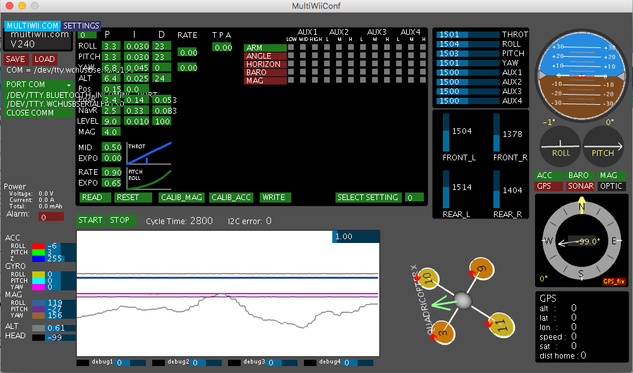Choose CLOSE COMM from port list
The width and height of the screenshot is (633, 373).
[x=39, y=113]
